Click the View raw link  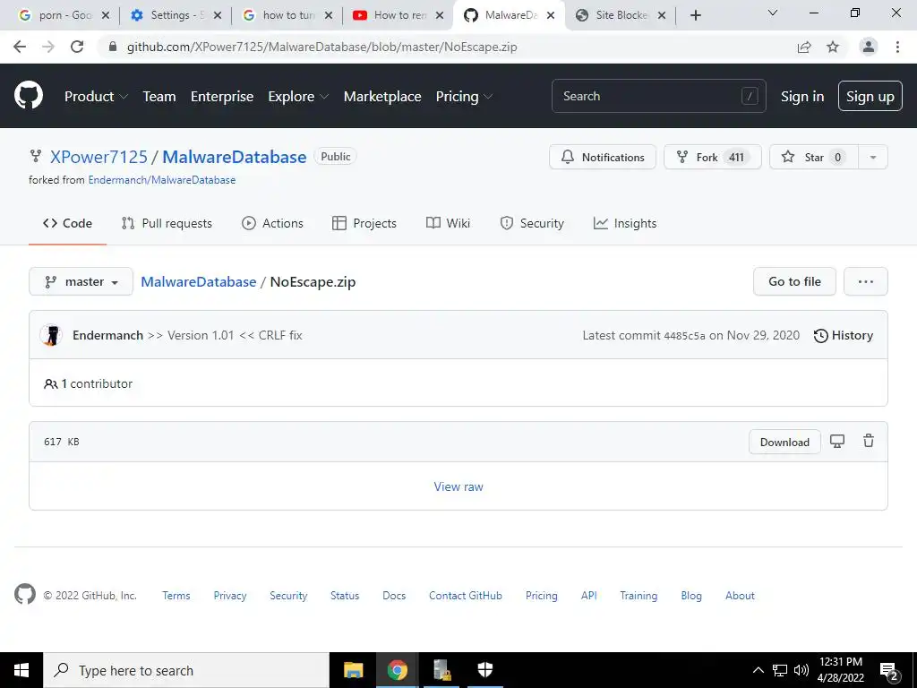coord(458,486)
